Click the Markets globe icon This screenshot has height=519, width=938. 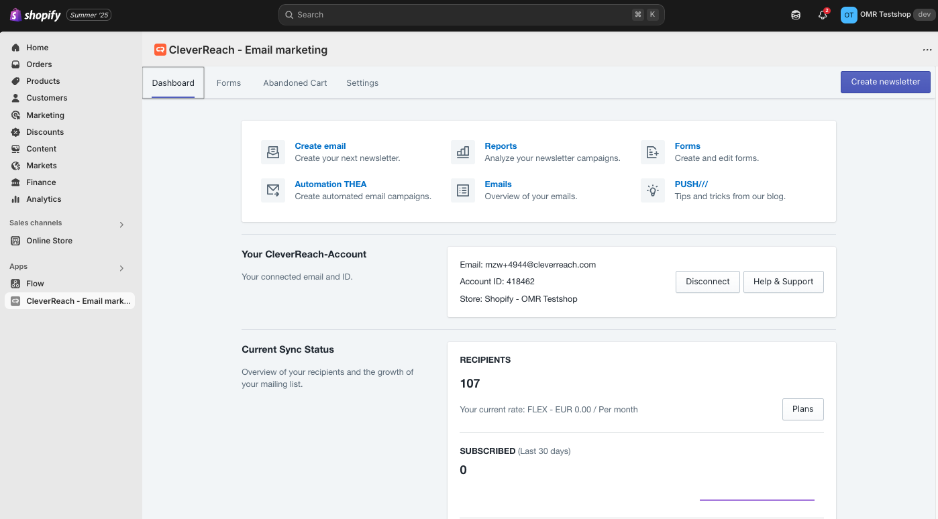click(15, 166)
